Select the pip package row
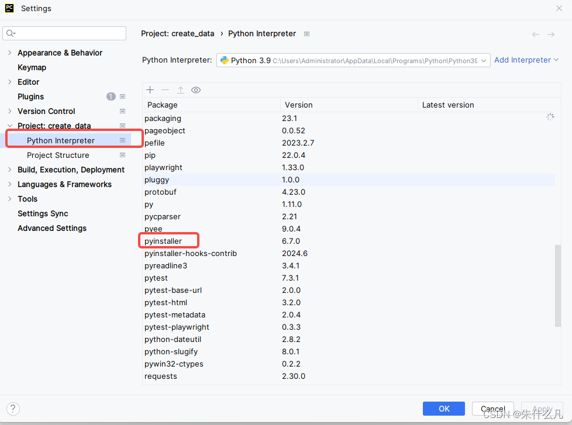The width and height of the screenshot is (572, 425). tap(349, 156)
